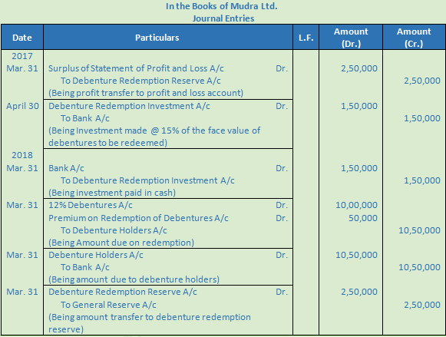The image size is (446, 337).
Task: Click 'Debenture Redemption Reserve A/c' debit line
Action: pos(123,292)
